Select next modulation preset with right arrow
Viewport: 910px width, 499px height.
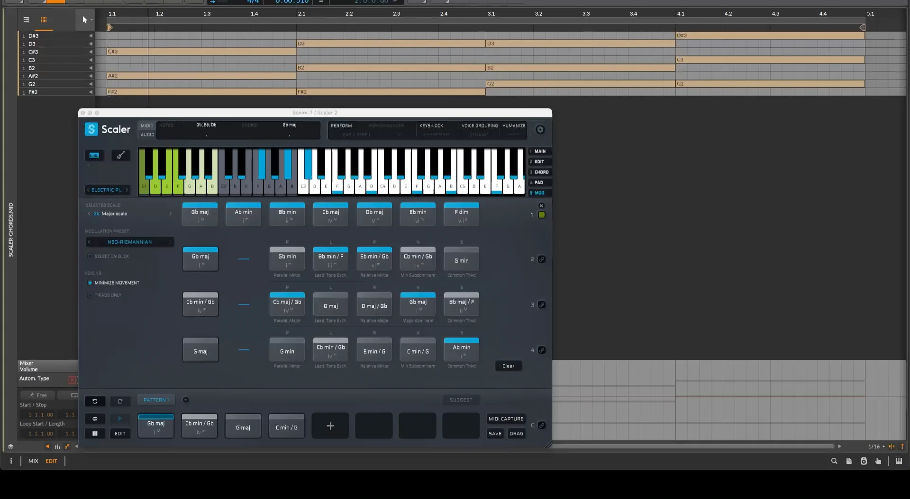170,242
